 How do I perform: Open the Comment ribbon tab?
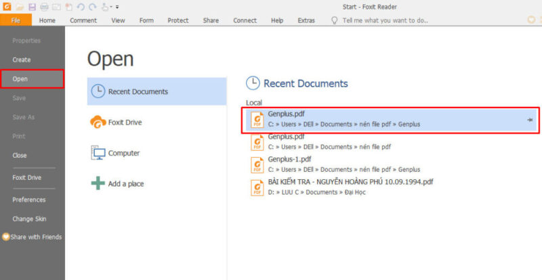coord(83,20)
